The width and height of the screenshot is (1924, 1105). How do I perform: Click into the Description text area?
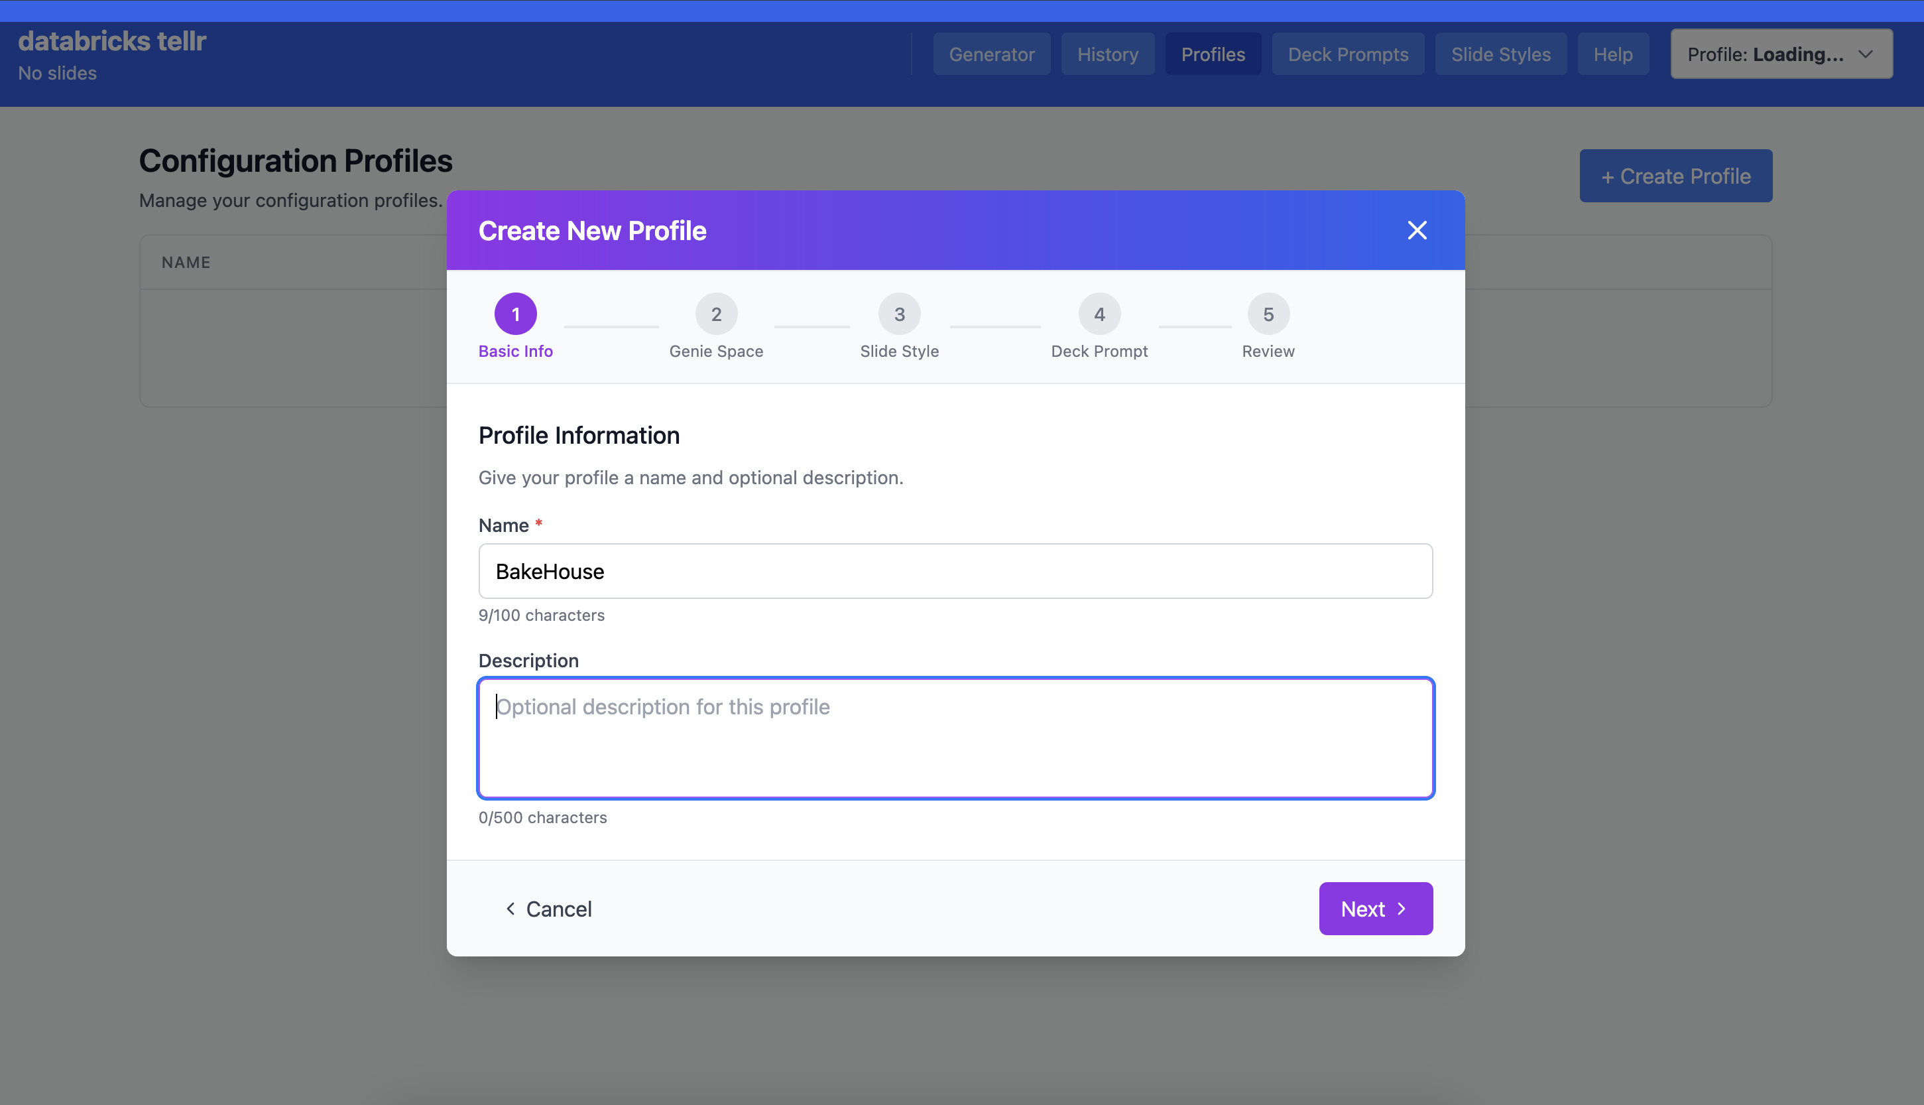pyautogui.click(x=955, y=738)
